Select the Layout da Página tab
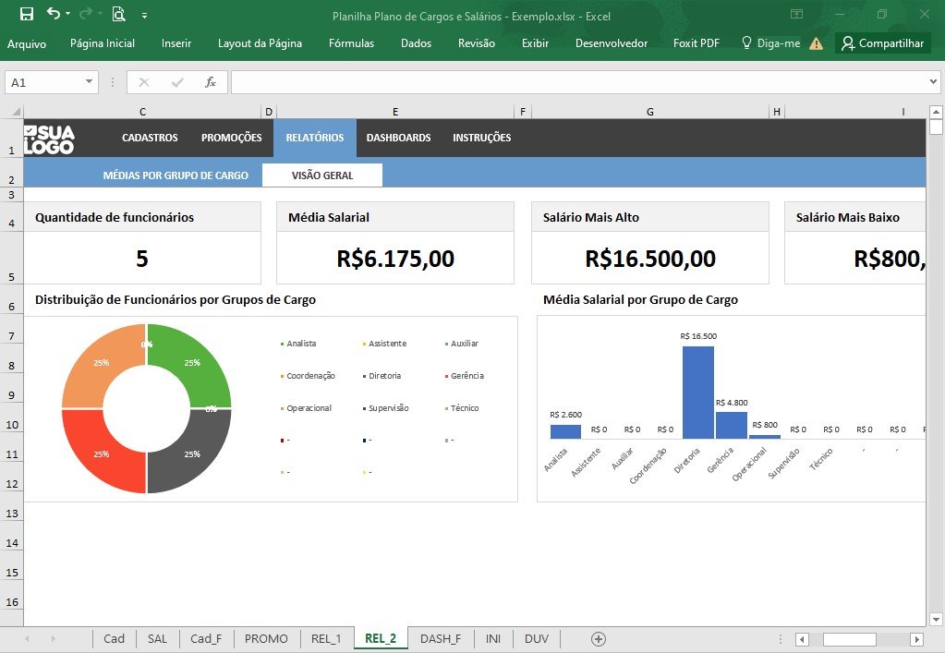The width and height of the screenshot is (945, 653). pyautogui.click(x=260, y=43)
